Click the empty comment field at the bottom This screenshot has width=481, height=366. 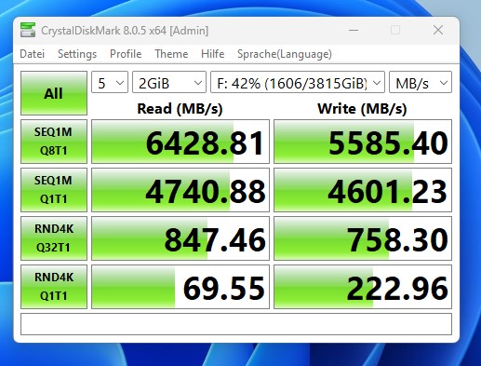[236, 324]
